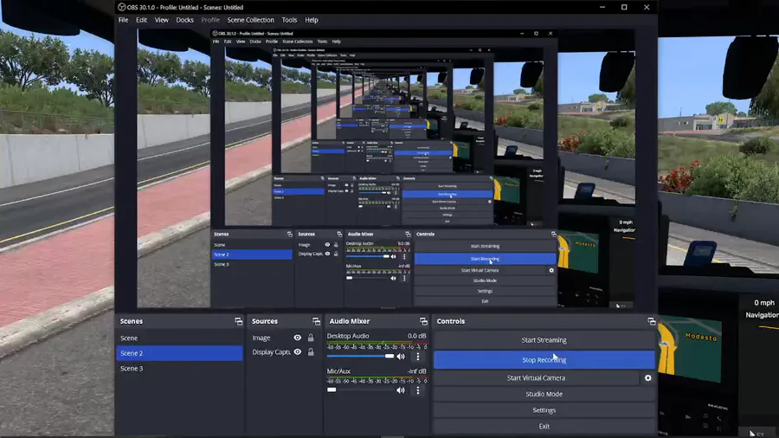
Task: Lock the Image source
Action: 311,338
